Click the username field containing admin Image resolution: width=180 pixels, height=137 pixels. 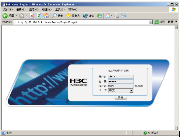point(121,77)
